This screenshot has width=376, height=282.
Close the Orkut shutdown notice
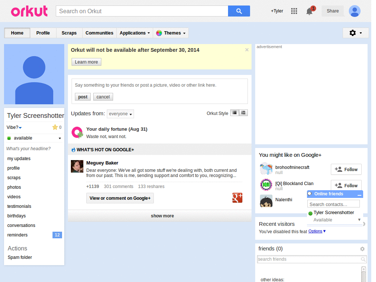(247, 50)
